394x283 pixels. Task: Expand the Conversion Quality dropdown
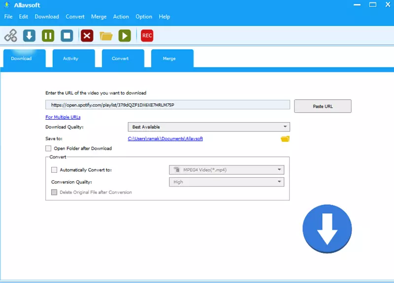pos(227,182)
